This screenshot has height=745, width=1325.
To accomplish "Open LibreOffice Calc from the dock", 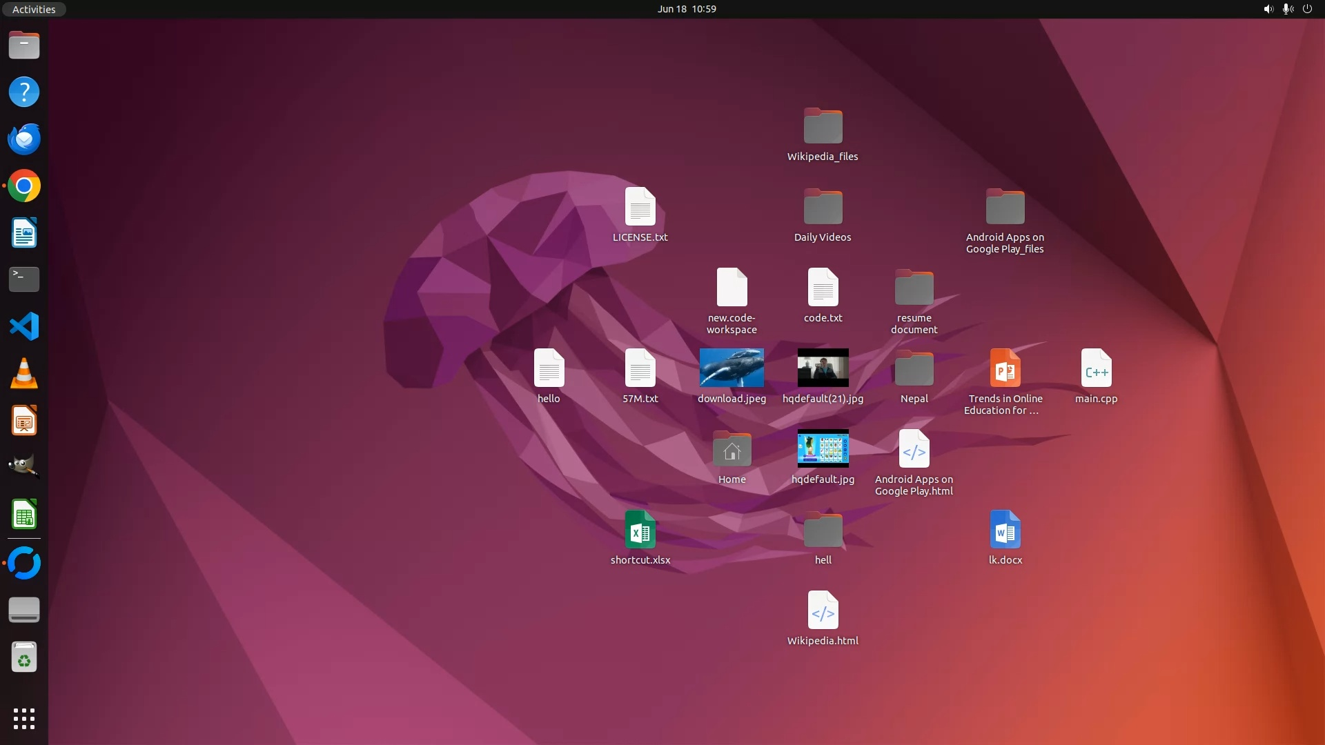I will [24, 514].
